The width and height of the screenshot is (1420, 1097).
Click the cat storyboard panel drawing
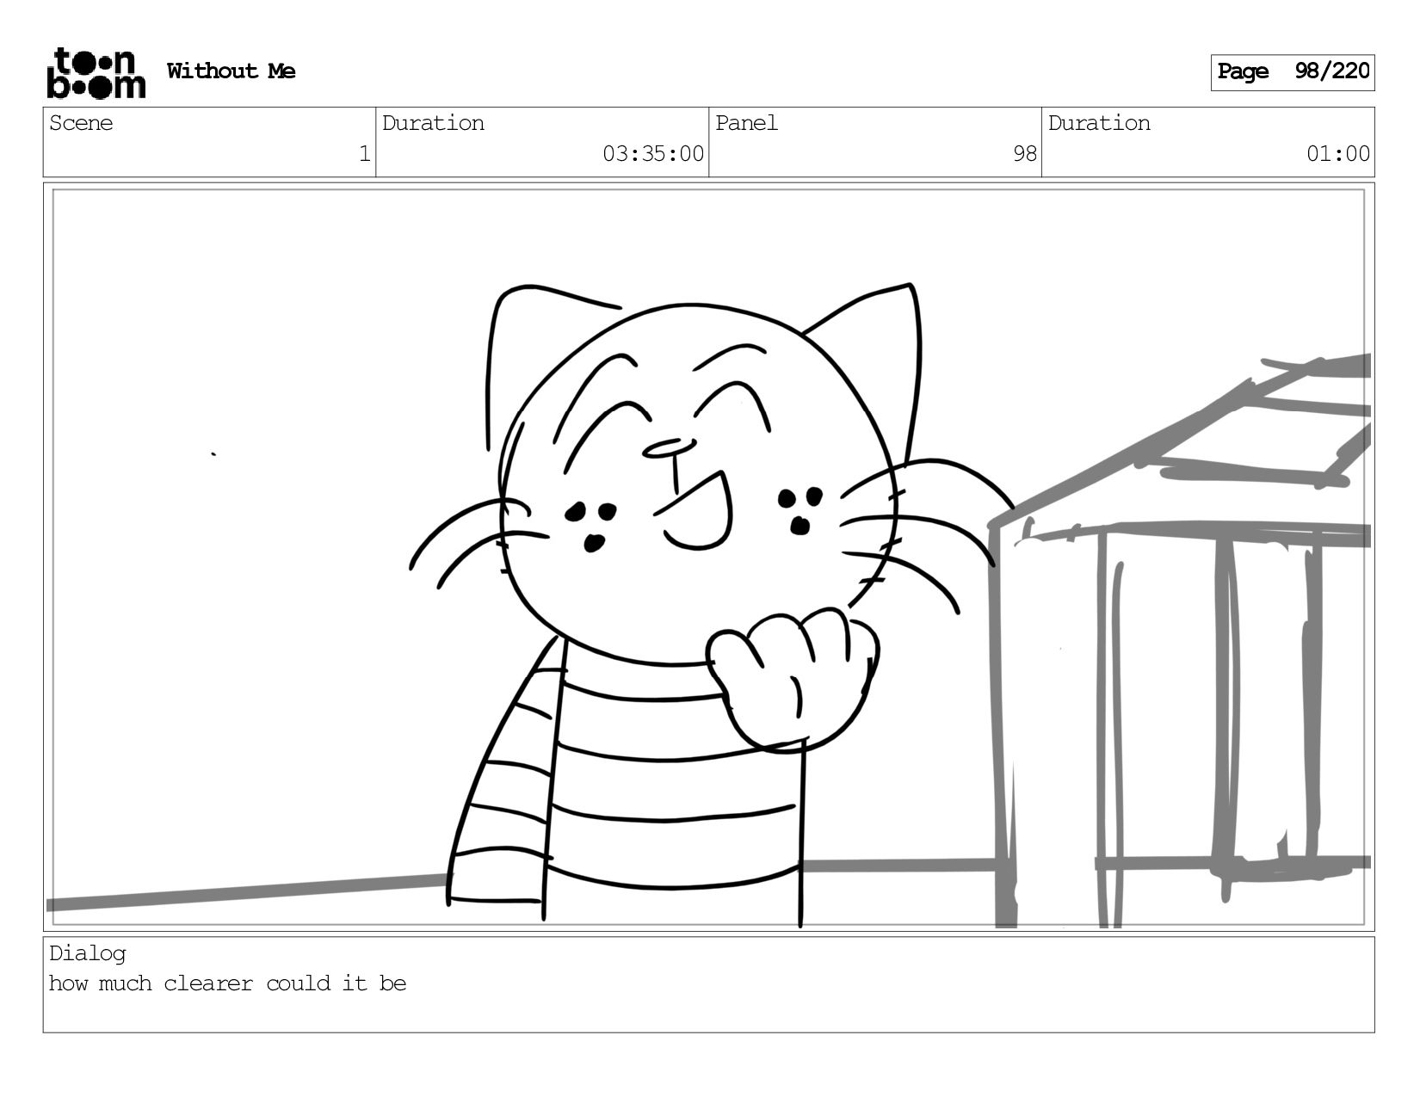click(x=709, y=558)
